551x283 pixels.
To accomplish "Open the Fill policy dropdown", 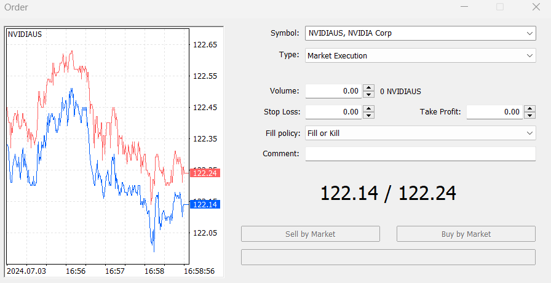I will [420, 133].
